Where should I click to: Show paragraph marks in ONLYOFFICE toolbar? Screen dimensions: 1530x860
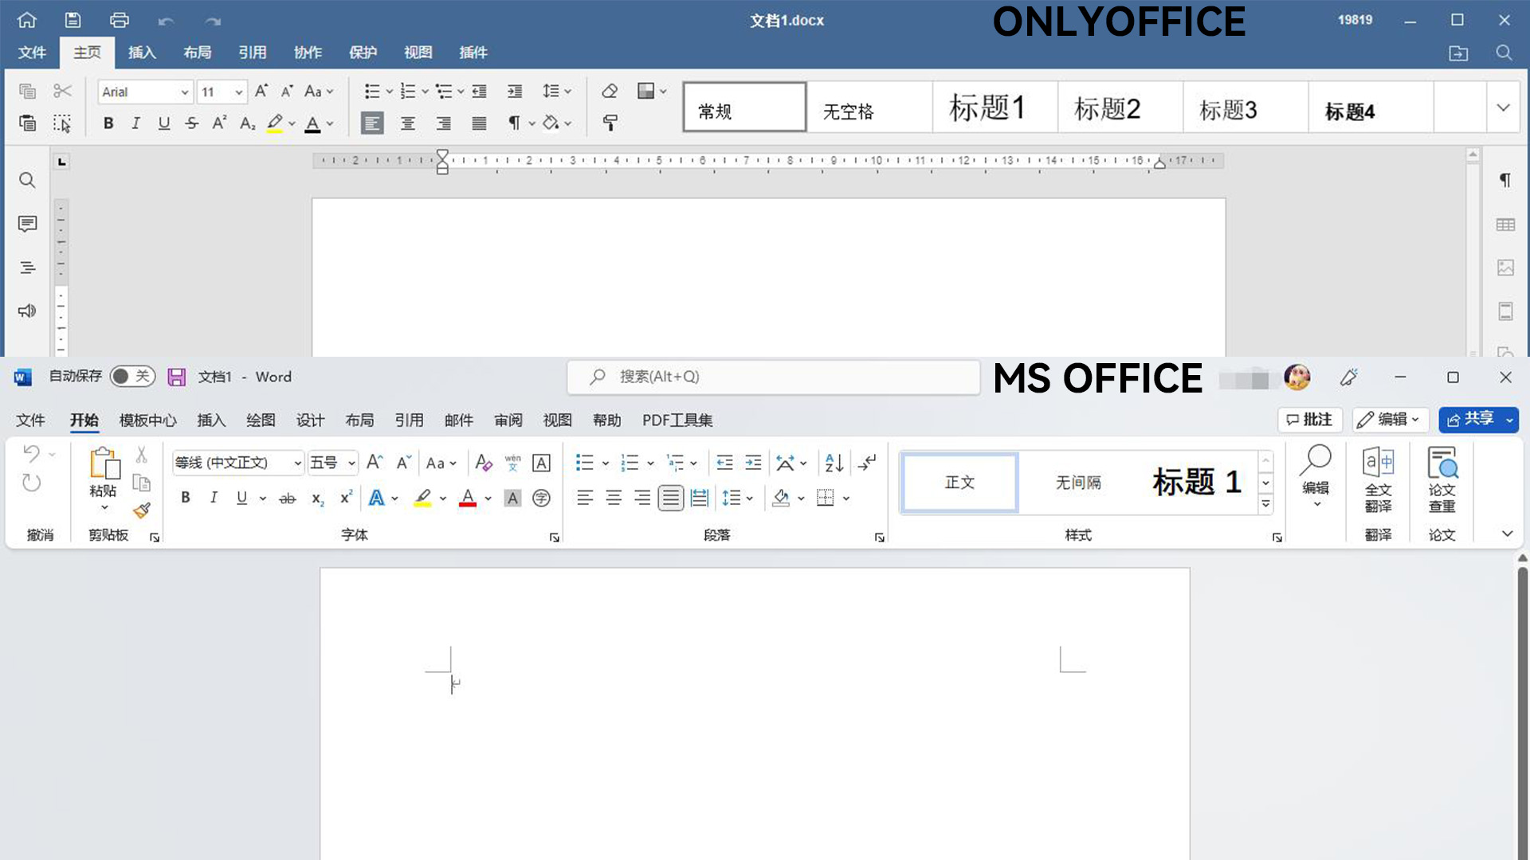(x=514, y=123)
